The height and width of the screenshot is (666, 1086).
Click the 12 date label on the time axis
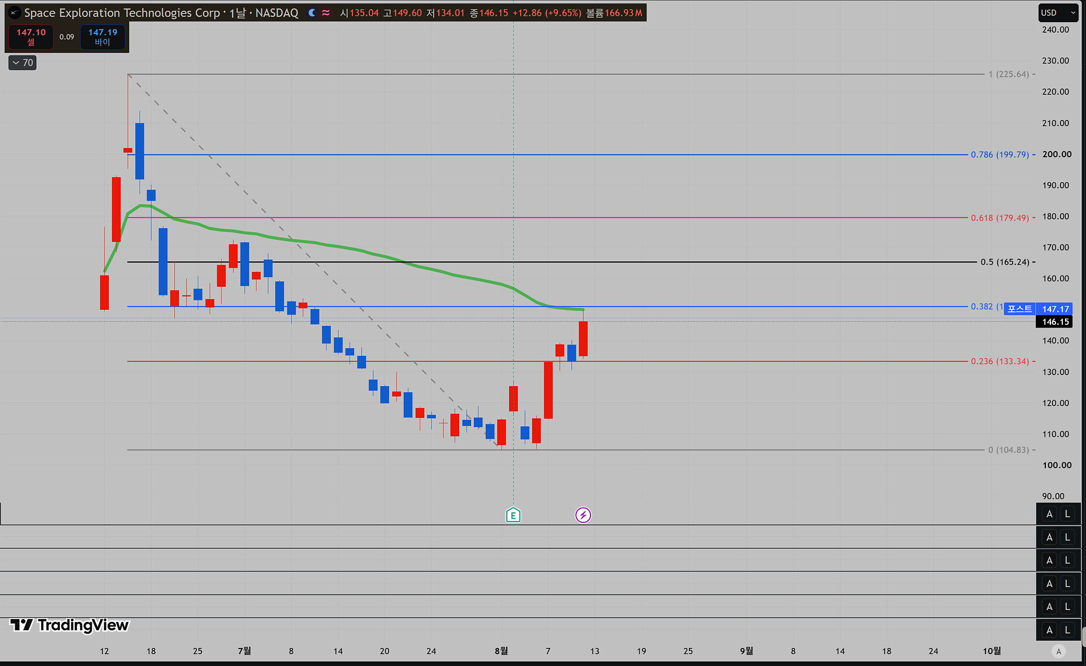[x=104, y=651]
